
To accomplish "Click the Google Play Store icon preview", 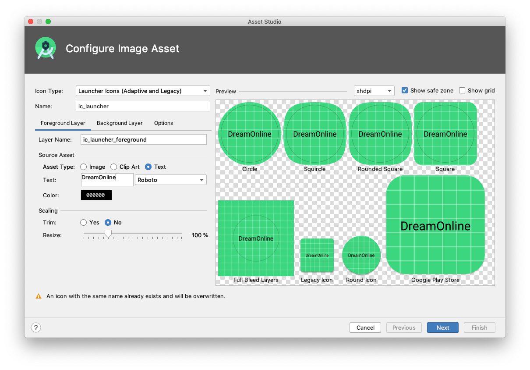I will [x=435, y=226].
